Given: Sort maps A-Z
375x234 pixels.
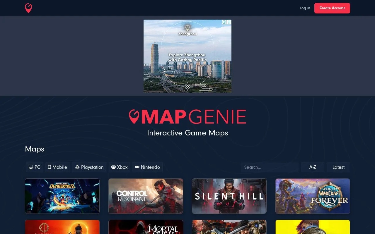Looking at the screenshot, I should [x=313, y=167].
